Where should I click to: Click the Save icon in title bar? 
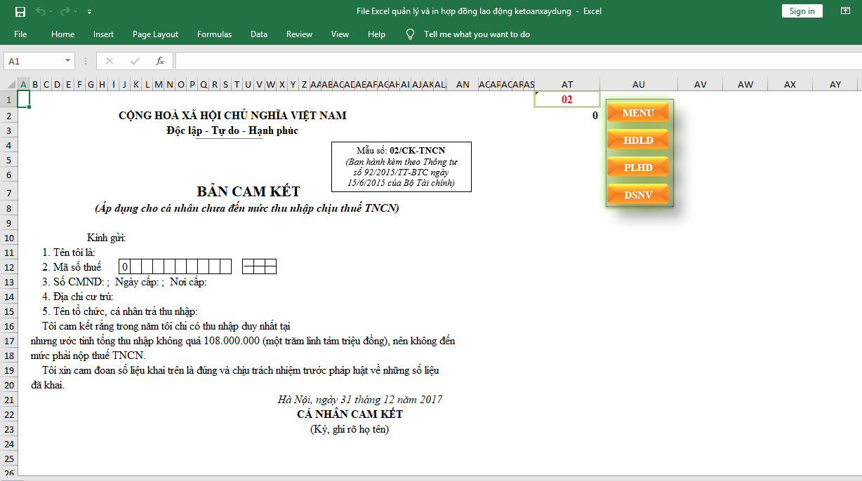pos(20,11)
